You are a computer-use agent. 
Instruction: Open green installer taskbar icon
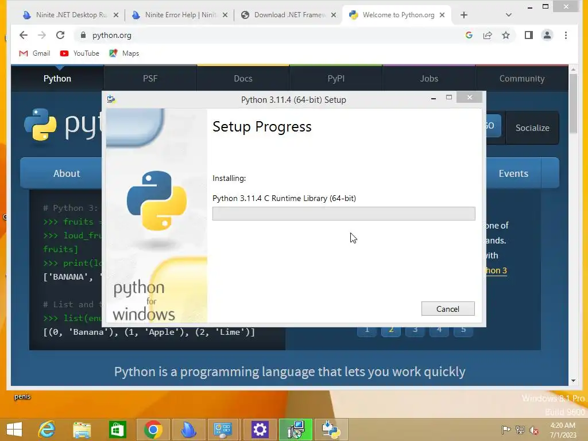click(x=296, y=430)
